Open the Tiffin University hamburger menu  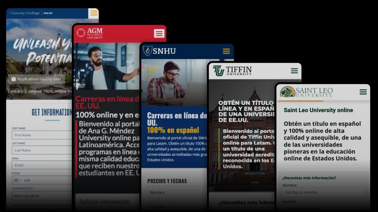[x=295, y=71]
